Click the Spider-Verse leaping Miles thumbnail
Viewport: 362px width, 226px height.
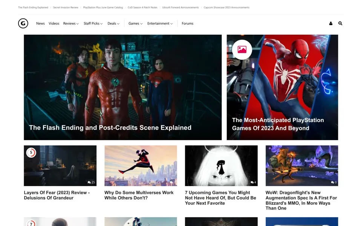point(141,166)
